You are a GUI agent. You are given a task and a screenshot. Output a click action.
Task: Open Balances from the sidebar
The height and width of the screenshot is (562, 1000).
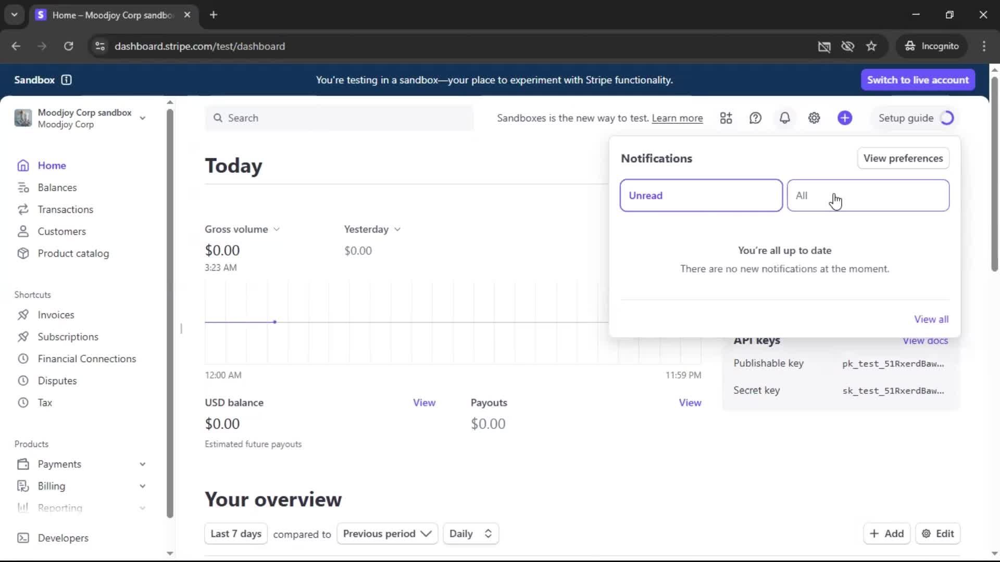coord(57,187)
